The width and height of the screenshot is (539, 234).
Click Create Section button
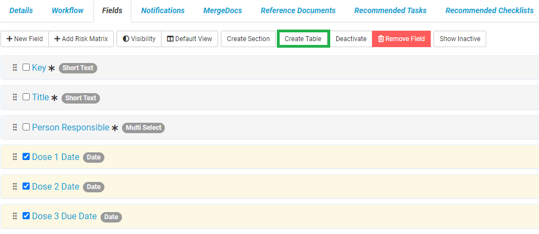click(x=248, y=39)
